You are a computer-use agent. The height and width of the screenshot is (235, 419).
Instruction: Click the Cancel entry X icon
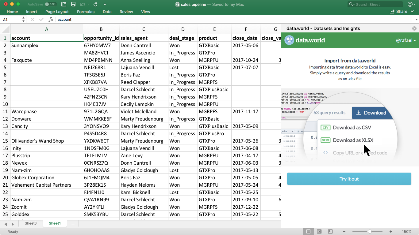tap(32, 20)
